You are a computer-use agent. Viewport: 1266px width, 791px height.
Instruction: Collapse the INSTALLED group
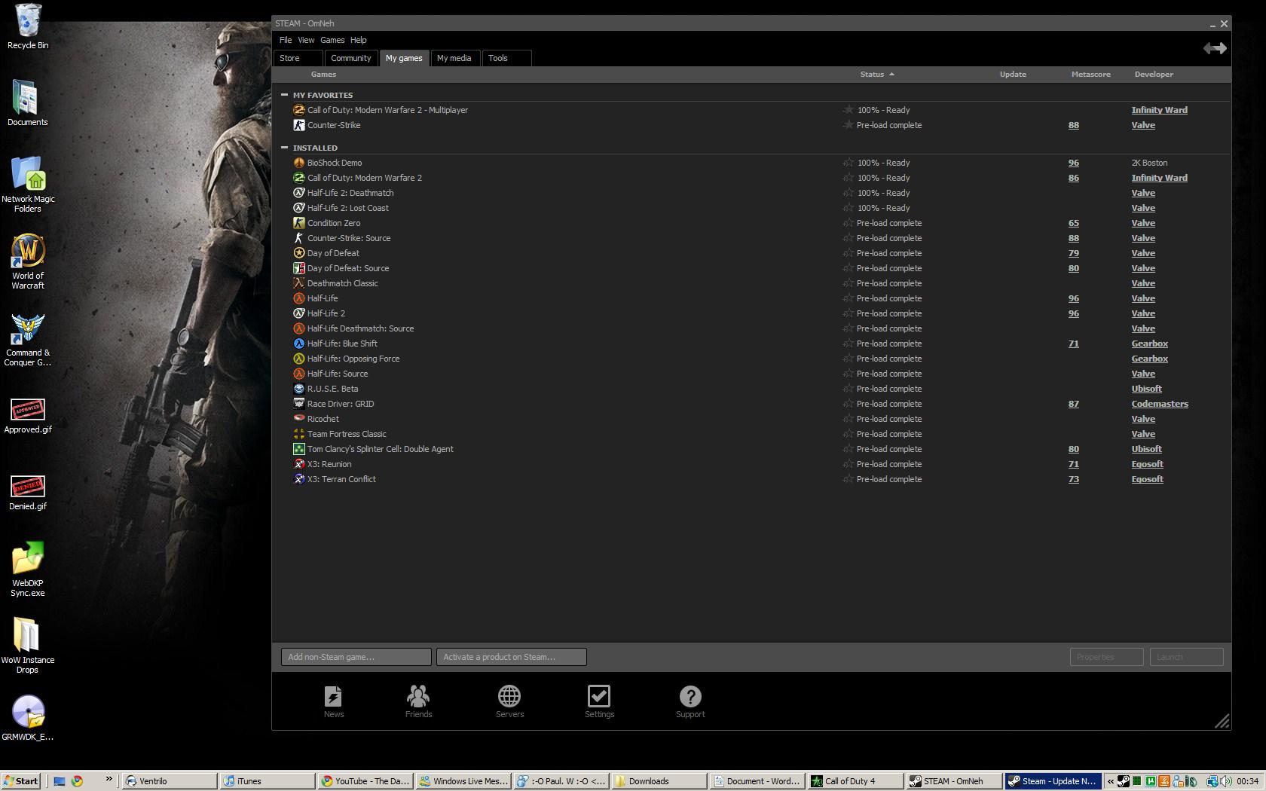pyautogui.click(x=284, y=148)
